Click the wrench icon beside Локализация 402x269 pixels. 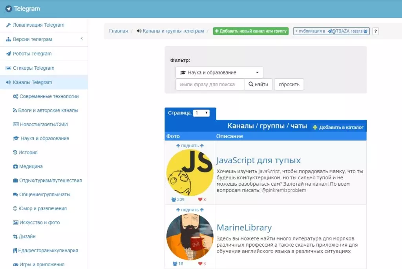(x=8, y=25)
